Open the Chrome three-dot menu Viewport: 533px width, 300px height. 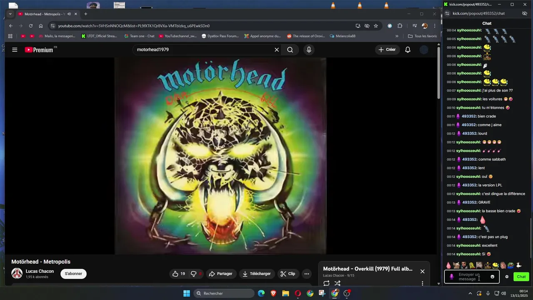(x=435, y=26)
